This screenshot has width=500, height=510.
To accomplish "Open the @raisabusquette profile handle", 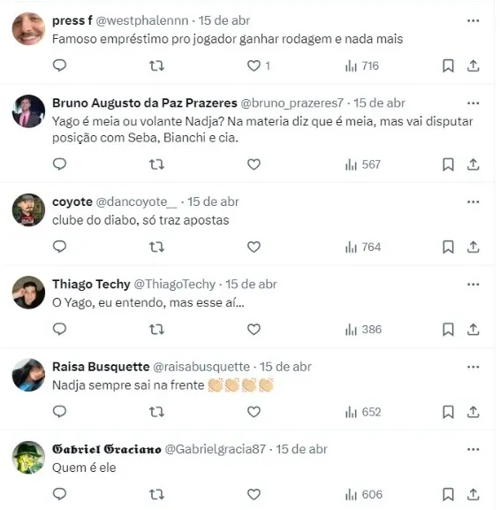I will (201, 367).
